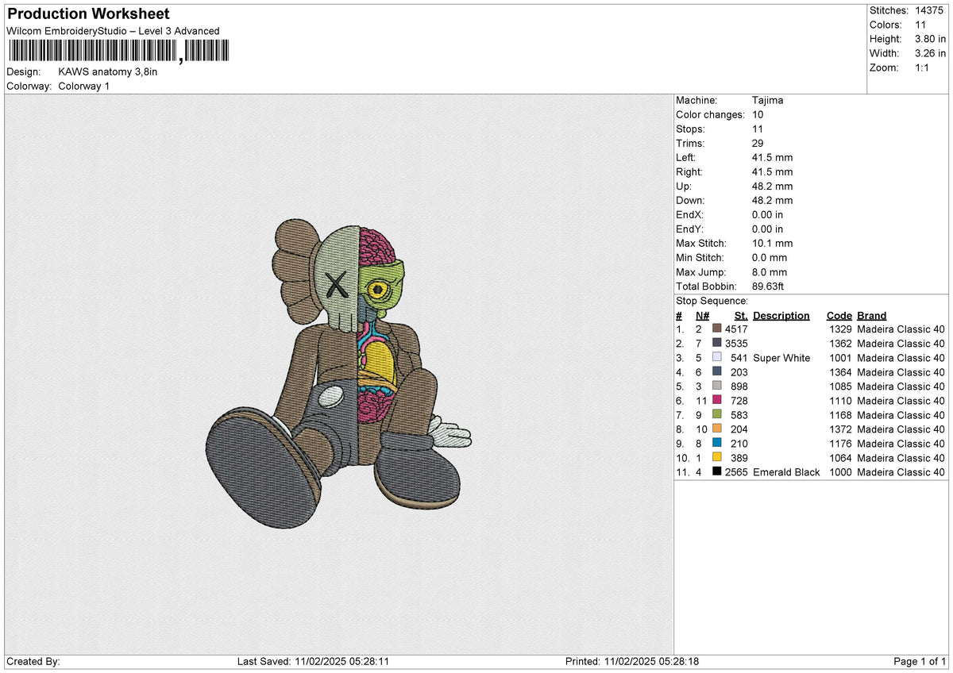
Task: Select the Max Stitch value 10.1 mm
Action: (x=772, y=243)
